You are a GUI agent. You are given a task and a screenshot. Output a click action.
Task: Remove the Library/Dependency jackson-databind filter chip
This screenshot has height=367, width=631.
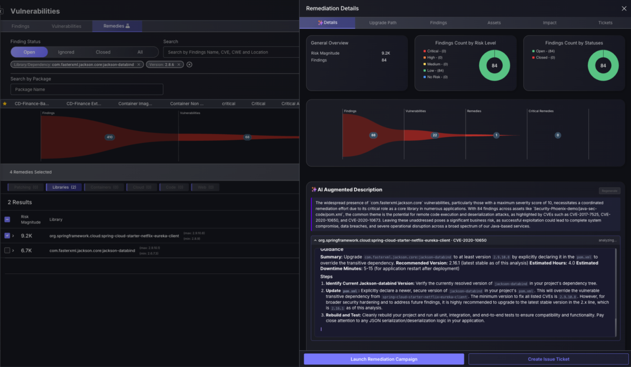pyautogui.click(x=139, y=64)
